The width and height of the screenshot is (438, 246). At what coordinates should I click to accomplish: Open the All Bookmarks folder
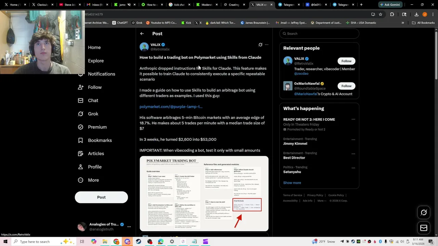coord(423,23)
